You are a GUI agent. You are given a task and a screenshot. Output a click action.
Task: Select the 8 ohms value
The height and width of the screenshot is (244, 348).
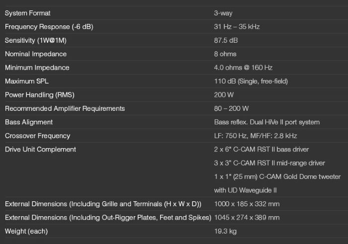[x=225, y=54]
